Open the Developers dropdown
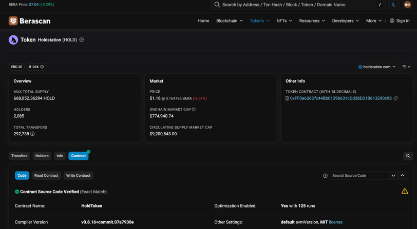The width and height of the screenshot is (417, 229). click(x=345, y=20)
